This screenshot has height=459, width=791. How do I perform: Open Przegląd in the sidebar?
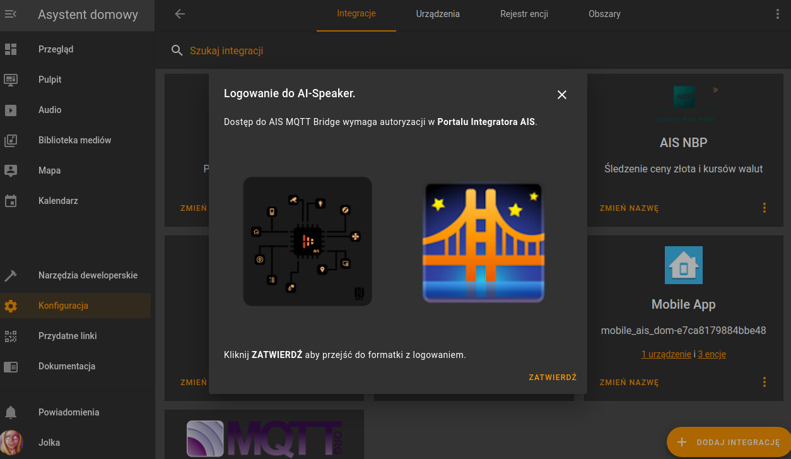pos(76,49)
